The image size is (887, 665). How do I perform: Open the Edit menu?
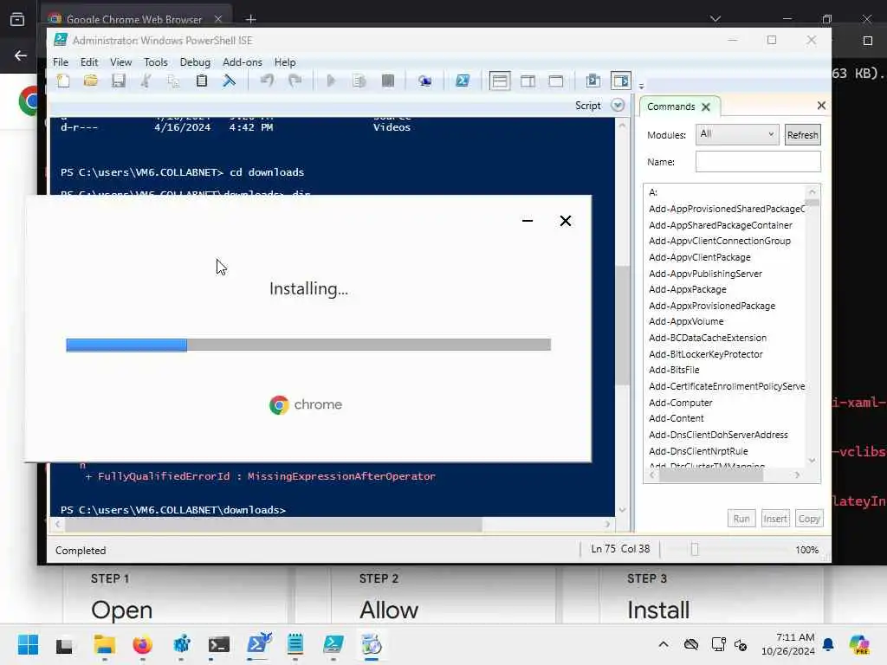[89, 62]
